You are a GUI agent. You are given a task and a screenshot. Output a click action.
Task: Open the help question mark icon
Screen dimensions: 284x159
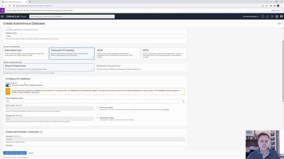[x=272, y=16]
